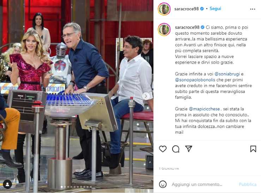This screenshot has width=261, height=193.
Task: Show tagged people icon on photo
Action: coord(7,184)
